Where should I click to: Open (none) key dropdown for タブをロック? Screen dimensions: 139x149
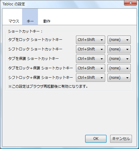pyautogui.click(x=119, y=40)
